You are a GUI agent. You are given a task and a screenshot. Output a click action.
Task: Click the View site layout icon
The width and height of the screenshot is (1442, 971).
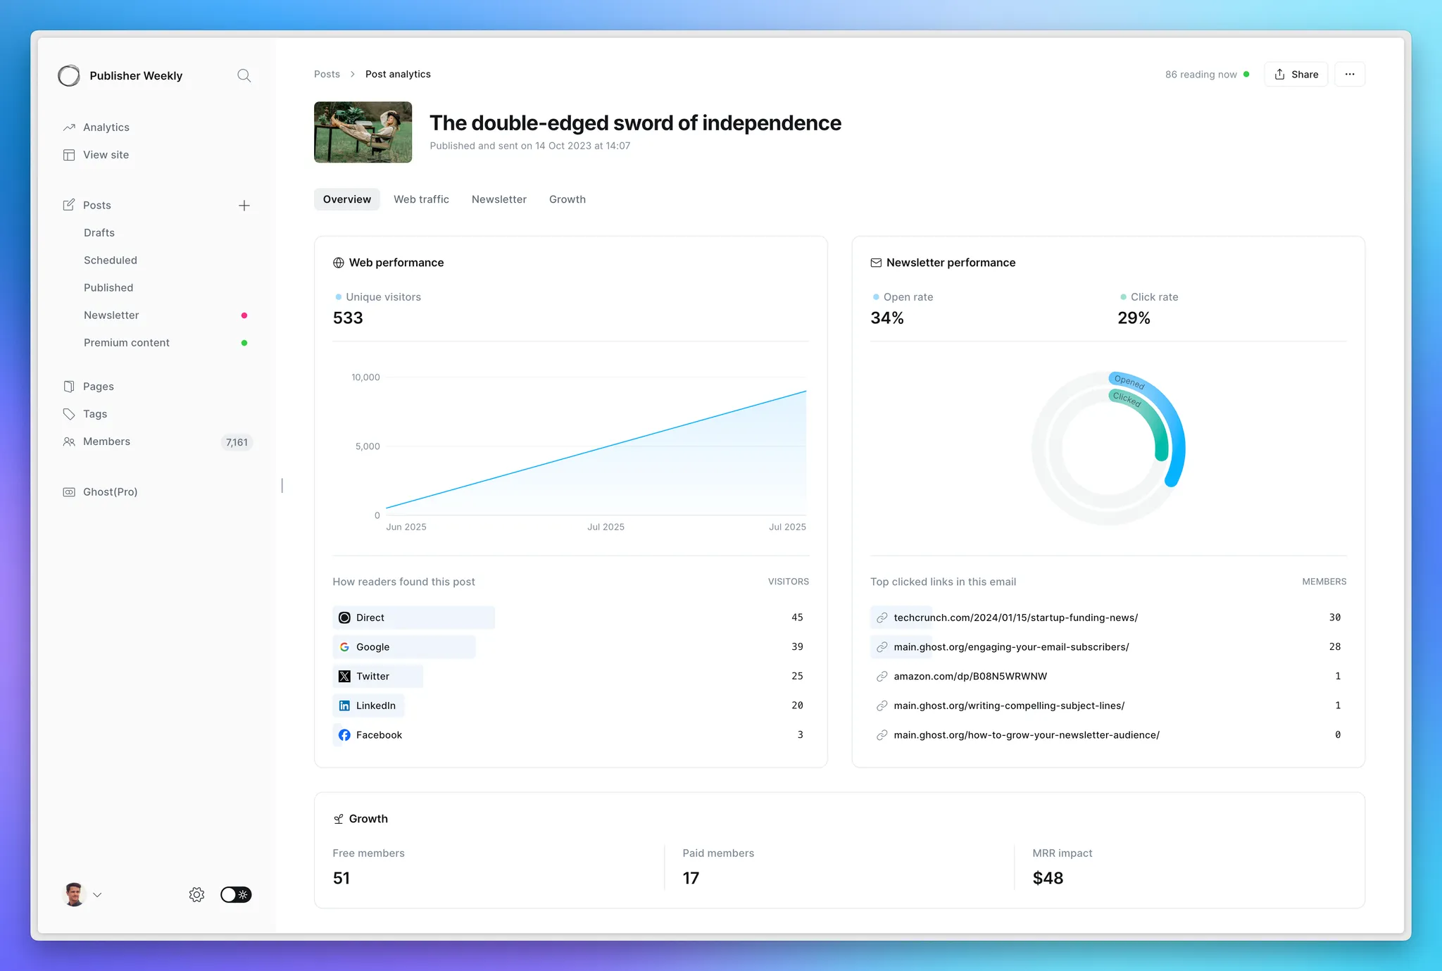(x=69, y=155)
